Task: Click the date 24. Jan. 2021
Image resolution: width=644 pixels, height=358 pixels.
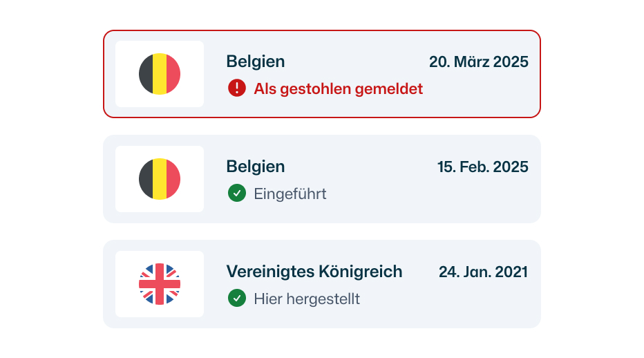Action: [x=483, y=272]
